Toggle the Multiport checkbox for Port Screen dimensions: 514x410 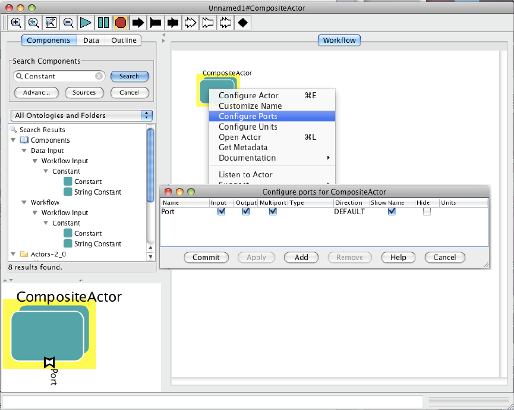pyautogui.click(x=273, y=211)
